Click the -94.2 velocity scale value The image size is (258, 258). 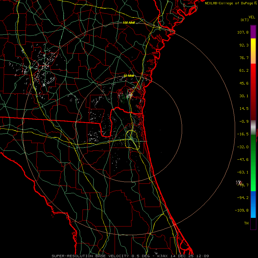pyautogui.click(x=243, y=198)
